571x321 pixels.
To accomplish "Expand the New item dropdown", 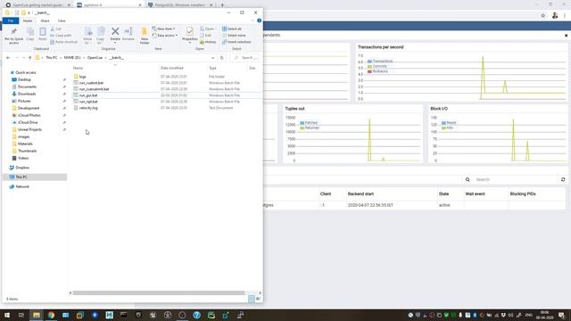I will [163, 29].
